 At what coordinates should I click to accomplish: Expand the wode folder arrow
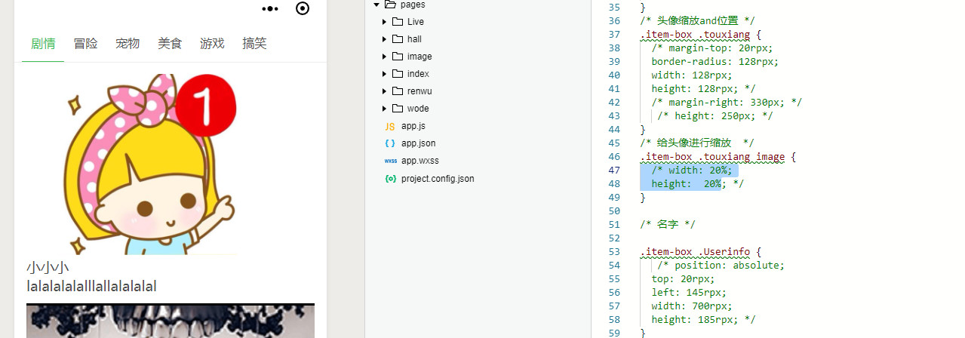(384, 109)
